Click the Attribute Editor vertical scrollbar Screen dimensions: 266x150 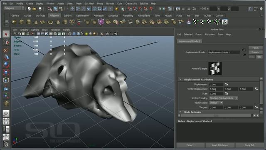click(261, 92)
